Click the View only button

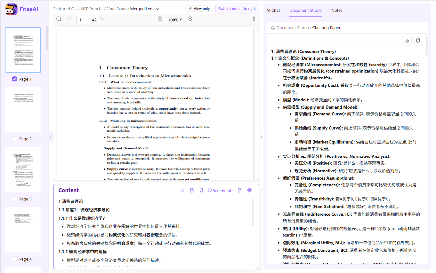(x=199, y=9)
